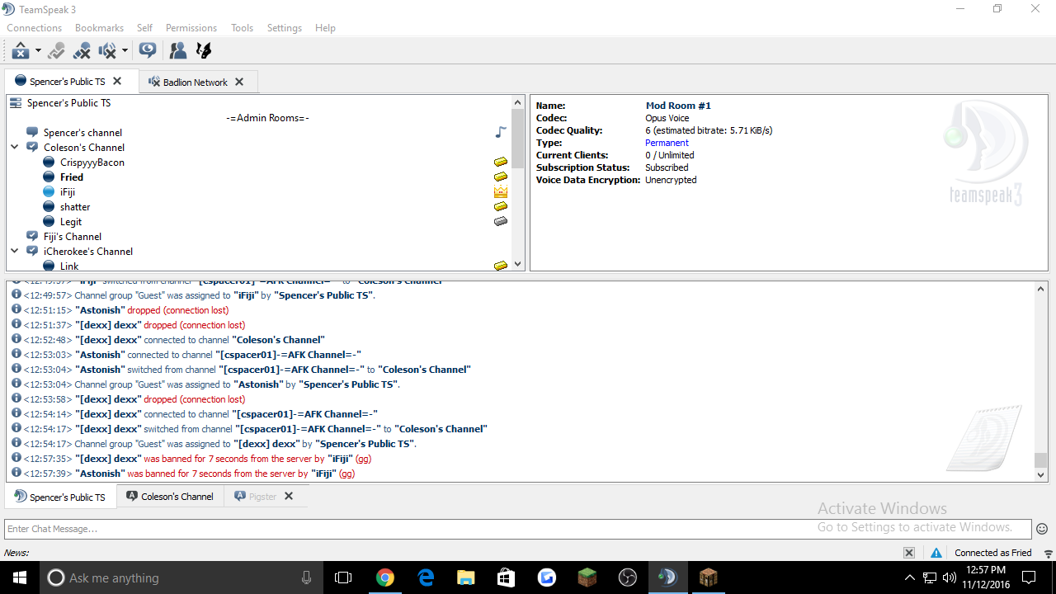Open the connect icon's dropdown arrow

(x=38, y=51)
